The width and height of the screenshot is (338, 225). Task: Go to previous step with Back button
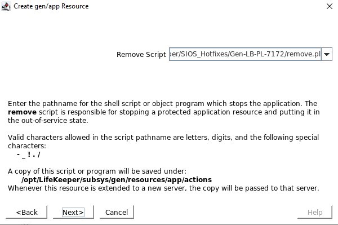coord(26,212)
